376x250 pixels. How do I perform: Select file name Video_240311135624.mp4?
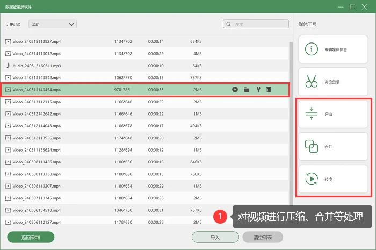click(37, 150)
